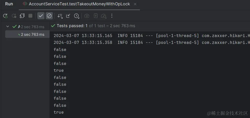
Task: Select AccountServiceTest.testTakeoutMoneyWithOpLock tab
Action: [79, 4]
